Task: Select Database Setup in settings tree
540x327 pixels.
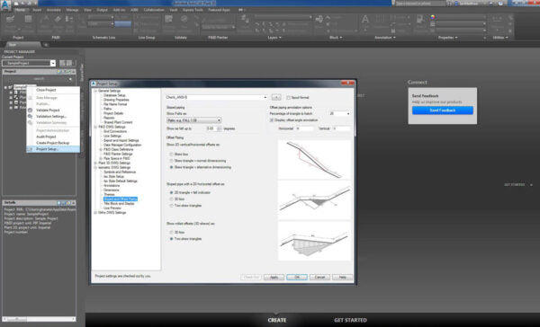Action: pos(114,95)
